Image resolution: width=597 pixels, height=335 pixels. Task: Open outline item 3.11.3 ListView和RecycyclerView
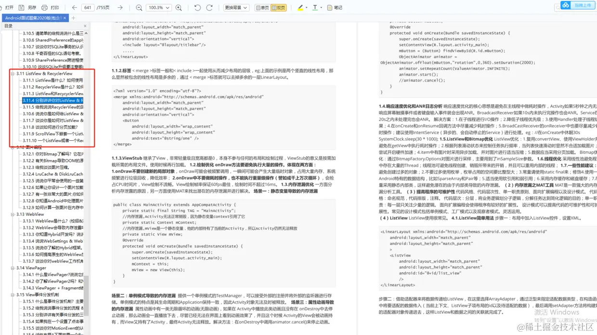[x=52, y=94]
